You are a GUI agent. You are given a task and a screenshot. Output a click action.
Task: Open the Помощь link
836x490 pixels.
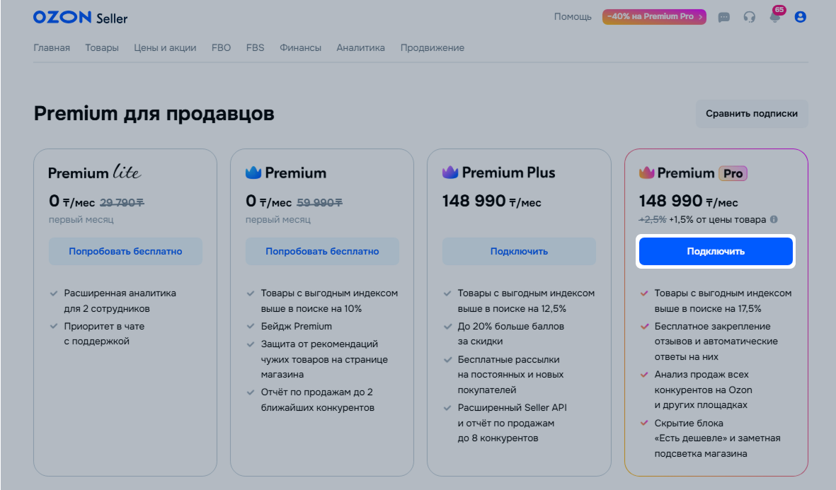[573, 17]
